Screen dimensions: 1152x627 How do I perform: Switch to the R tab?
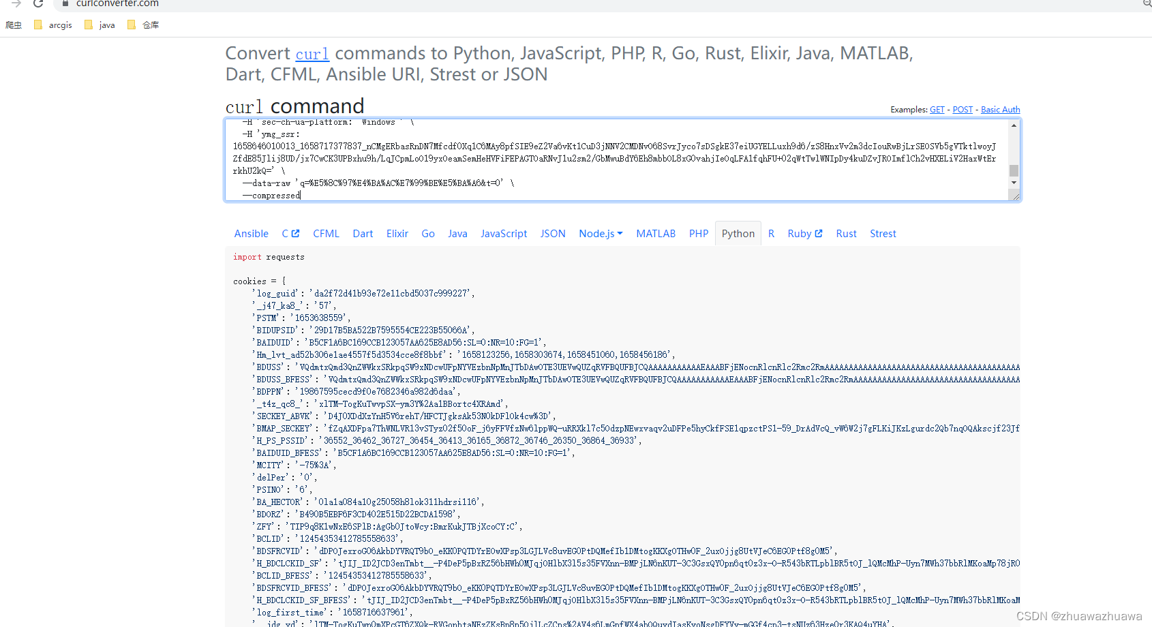pos(771,234)
